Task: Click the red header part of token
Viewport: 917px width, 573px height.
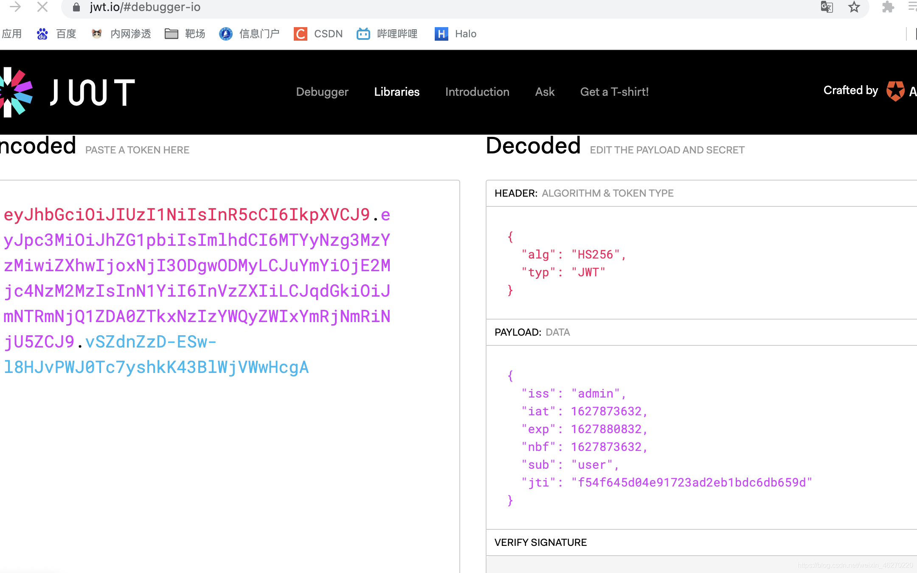Action: (187, 215)
